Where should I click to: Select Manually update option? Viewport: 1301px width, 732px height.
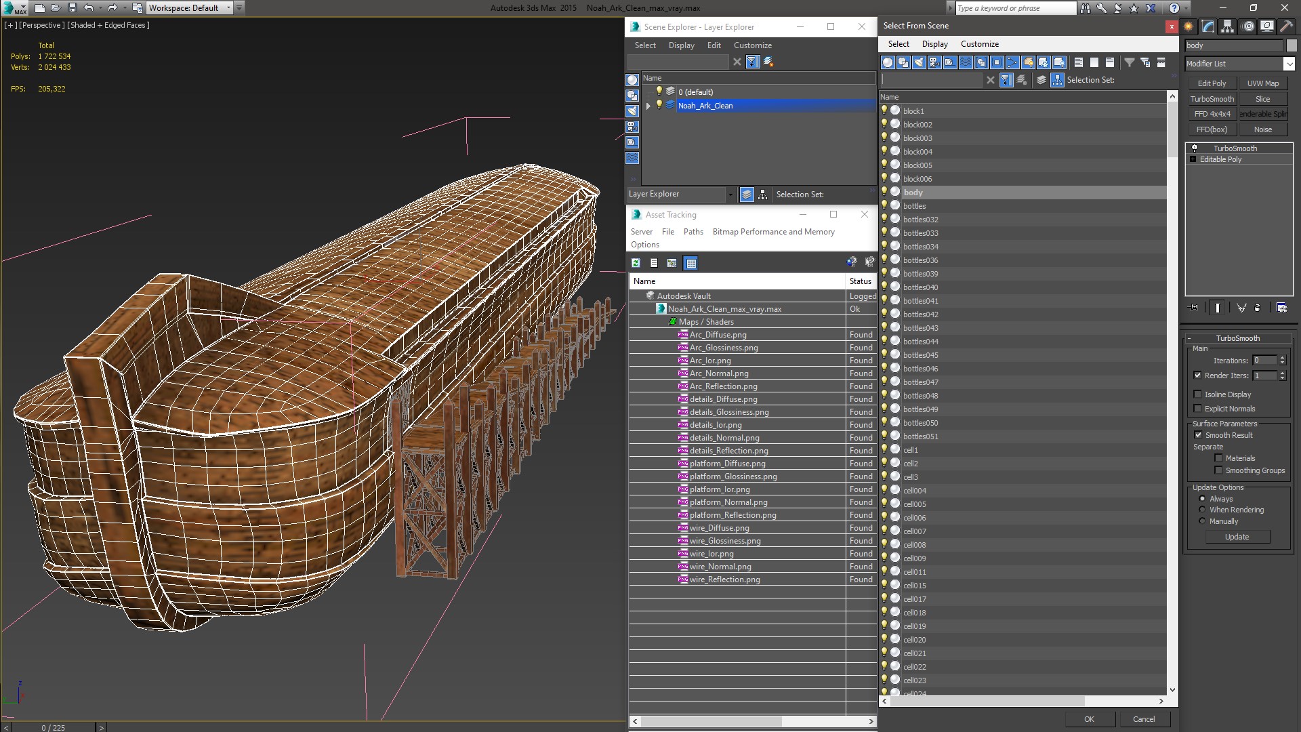pyautogui.click(x=1202, y=521)
